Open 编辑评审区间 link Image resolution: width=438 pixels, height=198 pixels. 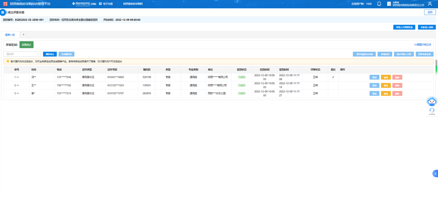click(423, 45)
